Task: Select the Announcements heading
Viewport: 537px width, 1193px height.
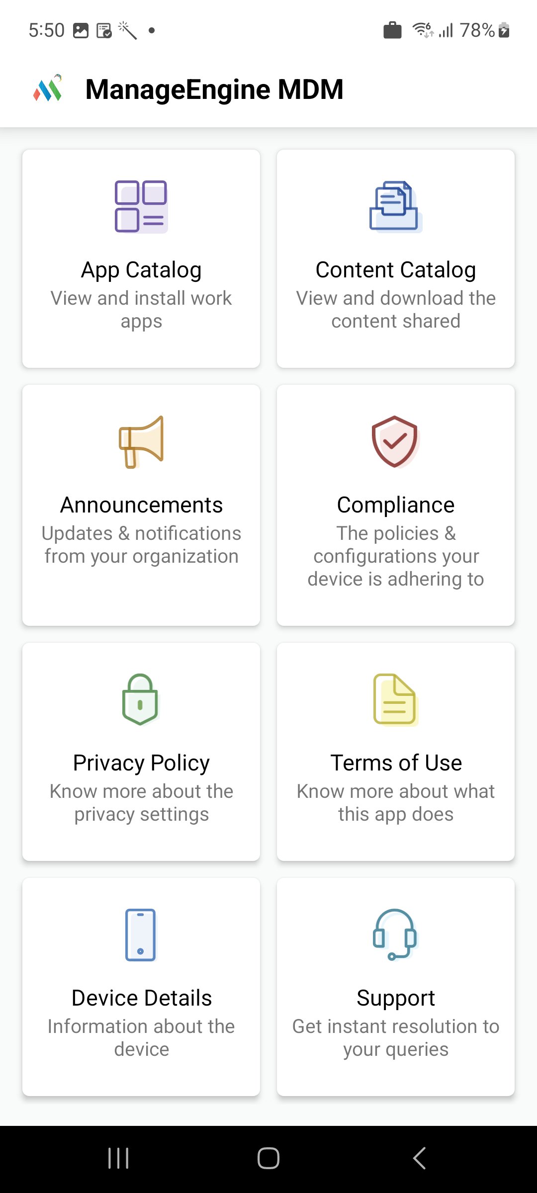Action: (x=141, y=505)
